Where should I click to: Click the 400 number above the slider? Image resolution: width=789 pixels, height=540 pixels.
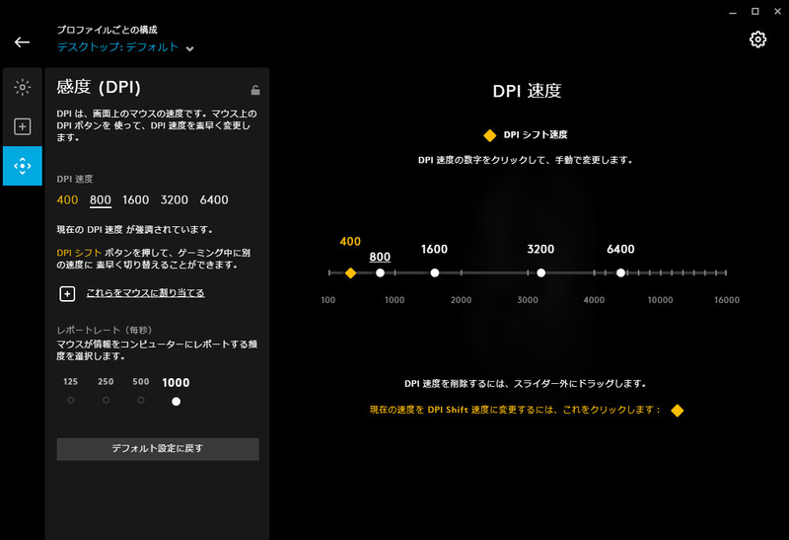point(350,242)
